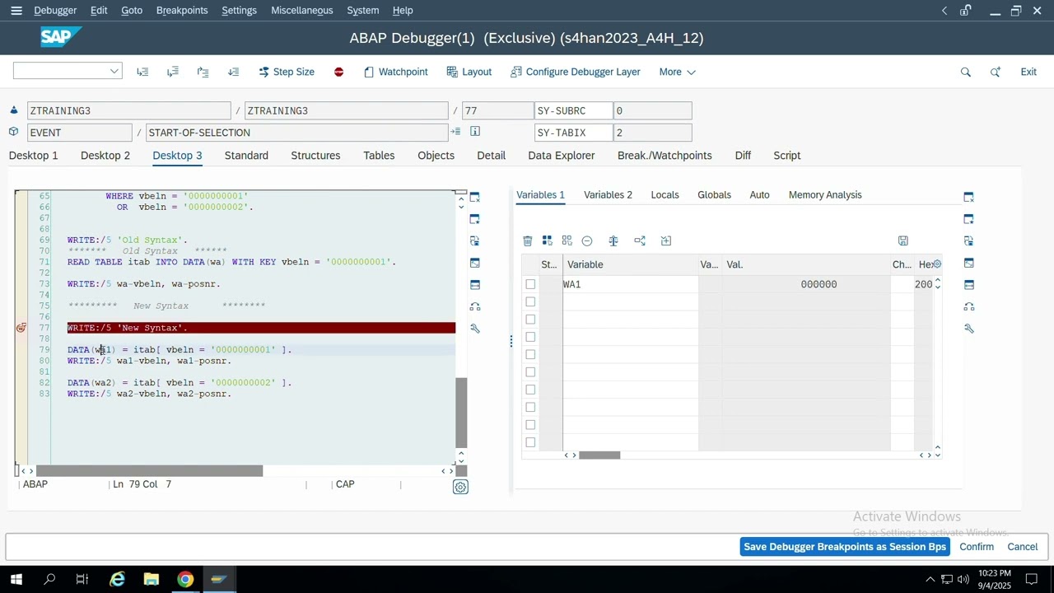Click the Configure Debugger Layer button

[576, 72]
